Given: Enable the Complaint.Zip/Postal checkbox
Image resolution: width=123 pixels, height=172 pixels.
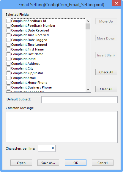Looking at the screenshot, I should click(8, 73).
